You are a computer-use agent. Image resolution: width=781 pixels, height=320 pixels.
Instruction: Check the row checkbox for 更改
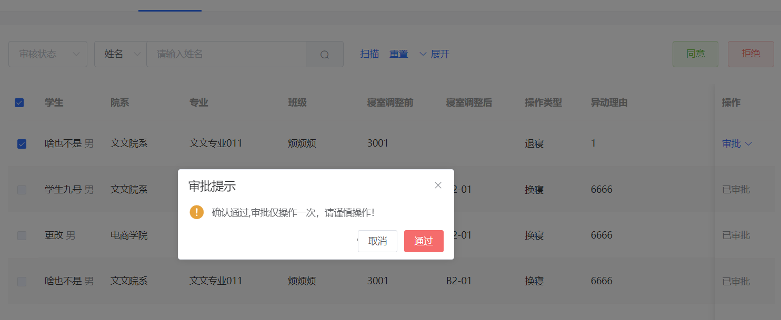pos(22,235)
